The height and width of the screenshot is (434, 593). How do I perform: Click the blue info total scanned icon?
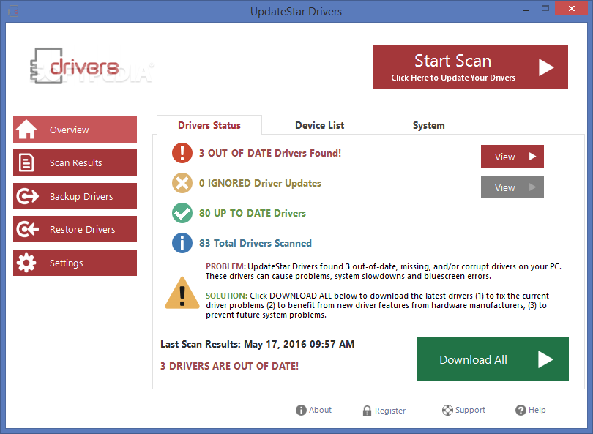182,243
